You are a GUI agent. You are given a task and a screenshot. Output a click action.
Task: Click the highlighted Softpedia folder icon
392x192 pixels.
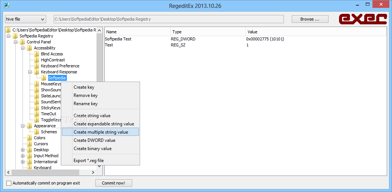click(44, 78)
